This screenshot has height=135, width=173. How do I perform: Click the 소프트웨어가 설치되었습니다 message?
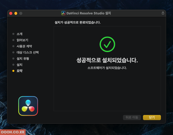pos(107,68)
